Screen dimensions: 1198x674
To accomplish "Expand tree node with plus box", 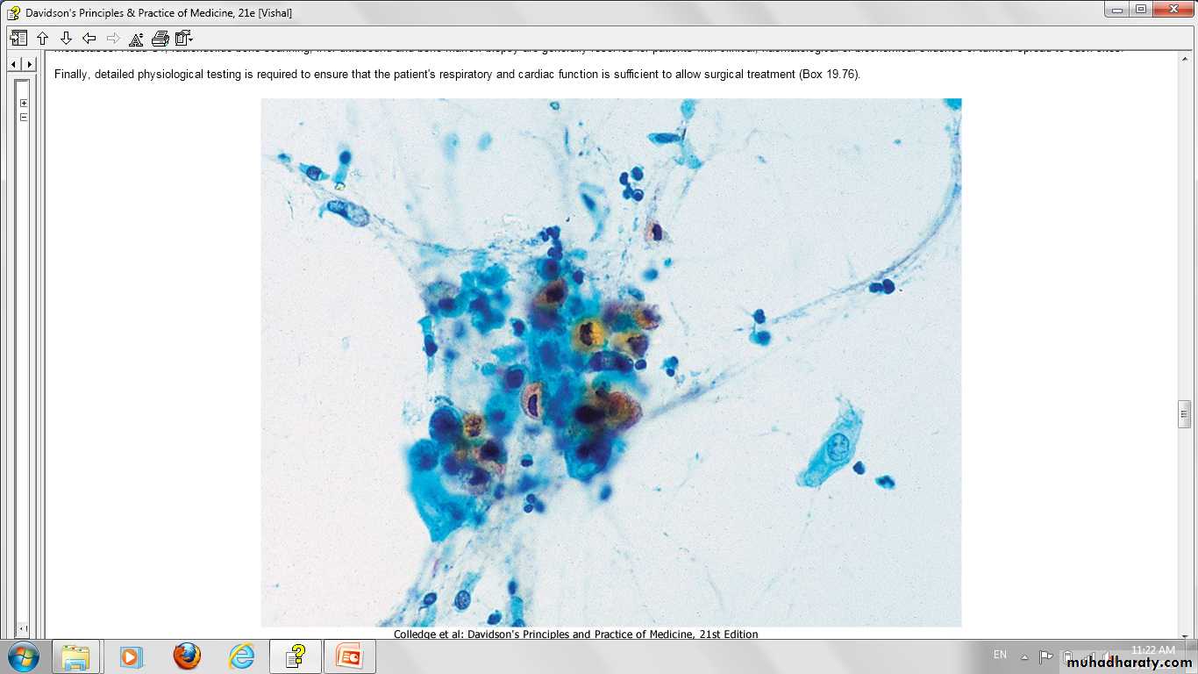I will click(x=24, y=103).
